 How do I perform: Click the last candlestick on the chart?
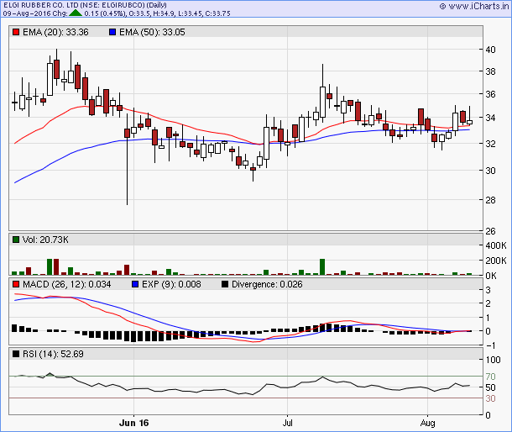pos(469,116)
